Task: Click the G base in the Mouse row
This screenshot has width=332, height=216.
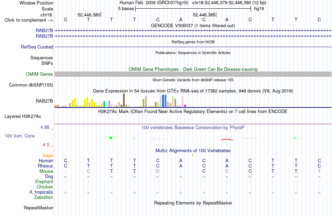Action: tap(158, 171)
